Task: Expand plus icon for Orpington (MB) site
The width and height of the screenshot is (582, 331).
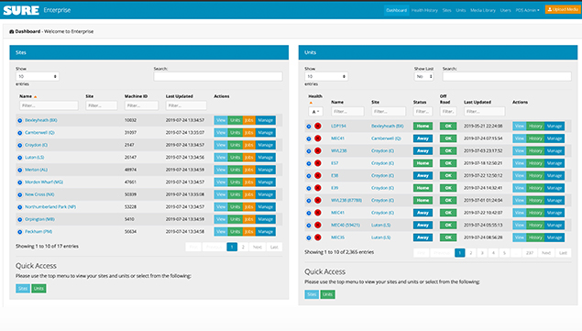Action: click(x=20, y=219)
